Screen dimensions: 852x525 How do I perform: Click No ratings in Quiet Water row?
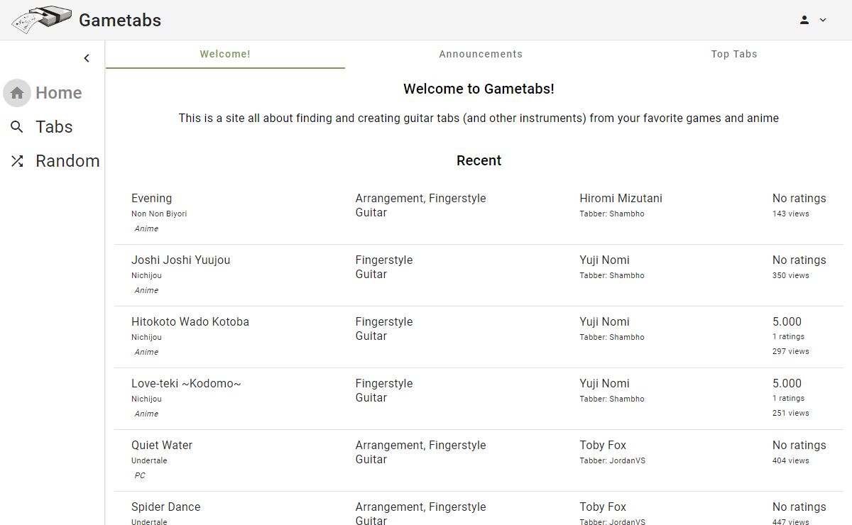point(799,445)
